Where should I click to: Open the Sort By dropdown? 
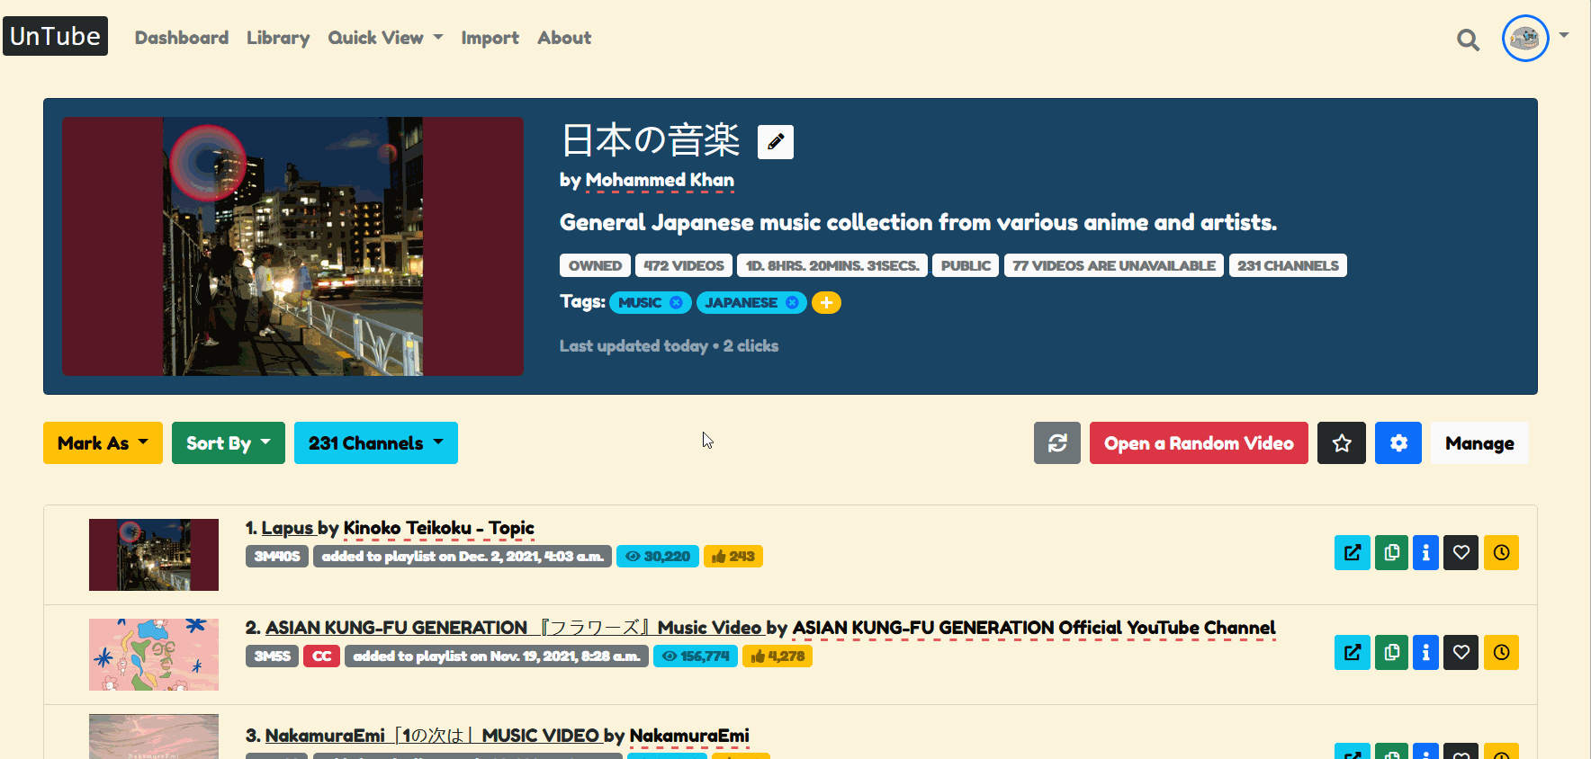coord(229,442)
